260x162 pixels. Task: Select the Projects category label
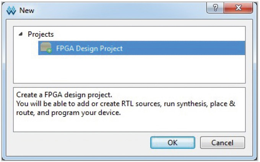pos(41,34)
